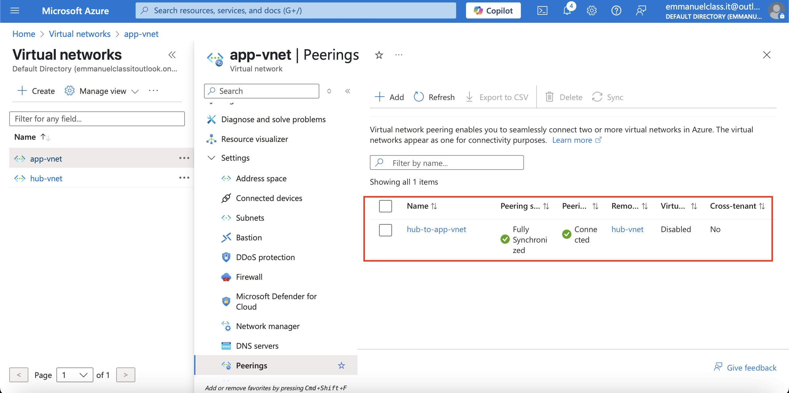Sort peerings by Name column
The image size is (789, 393).
click(422, 206)
